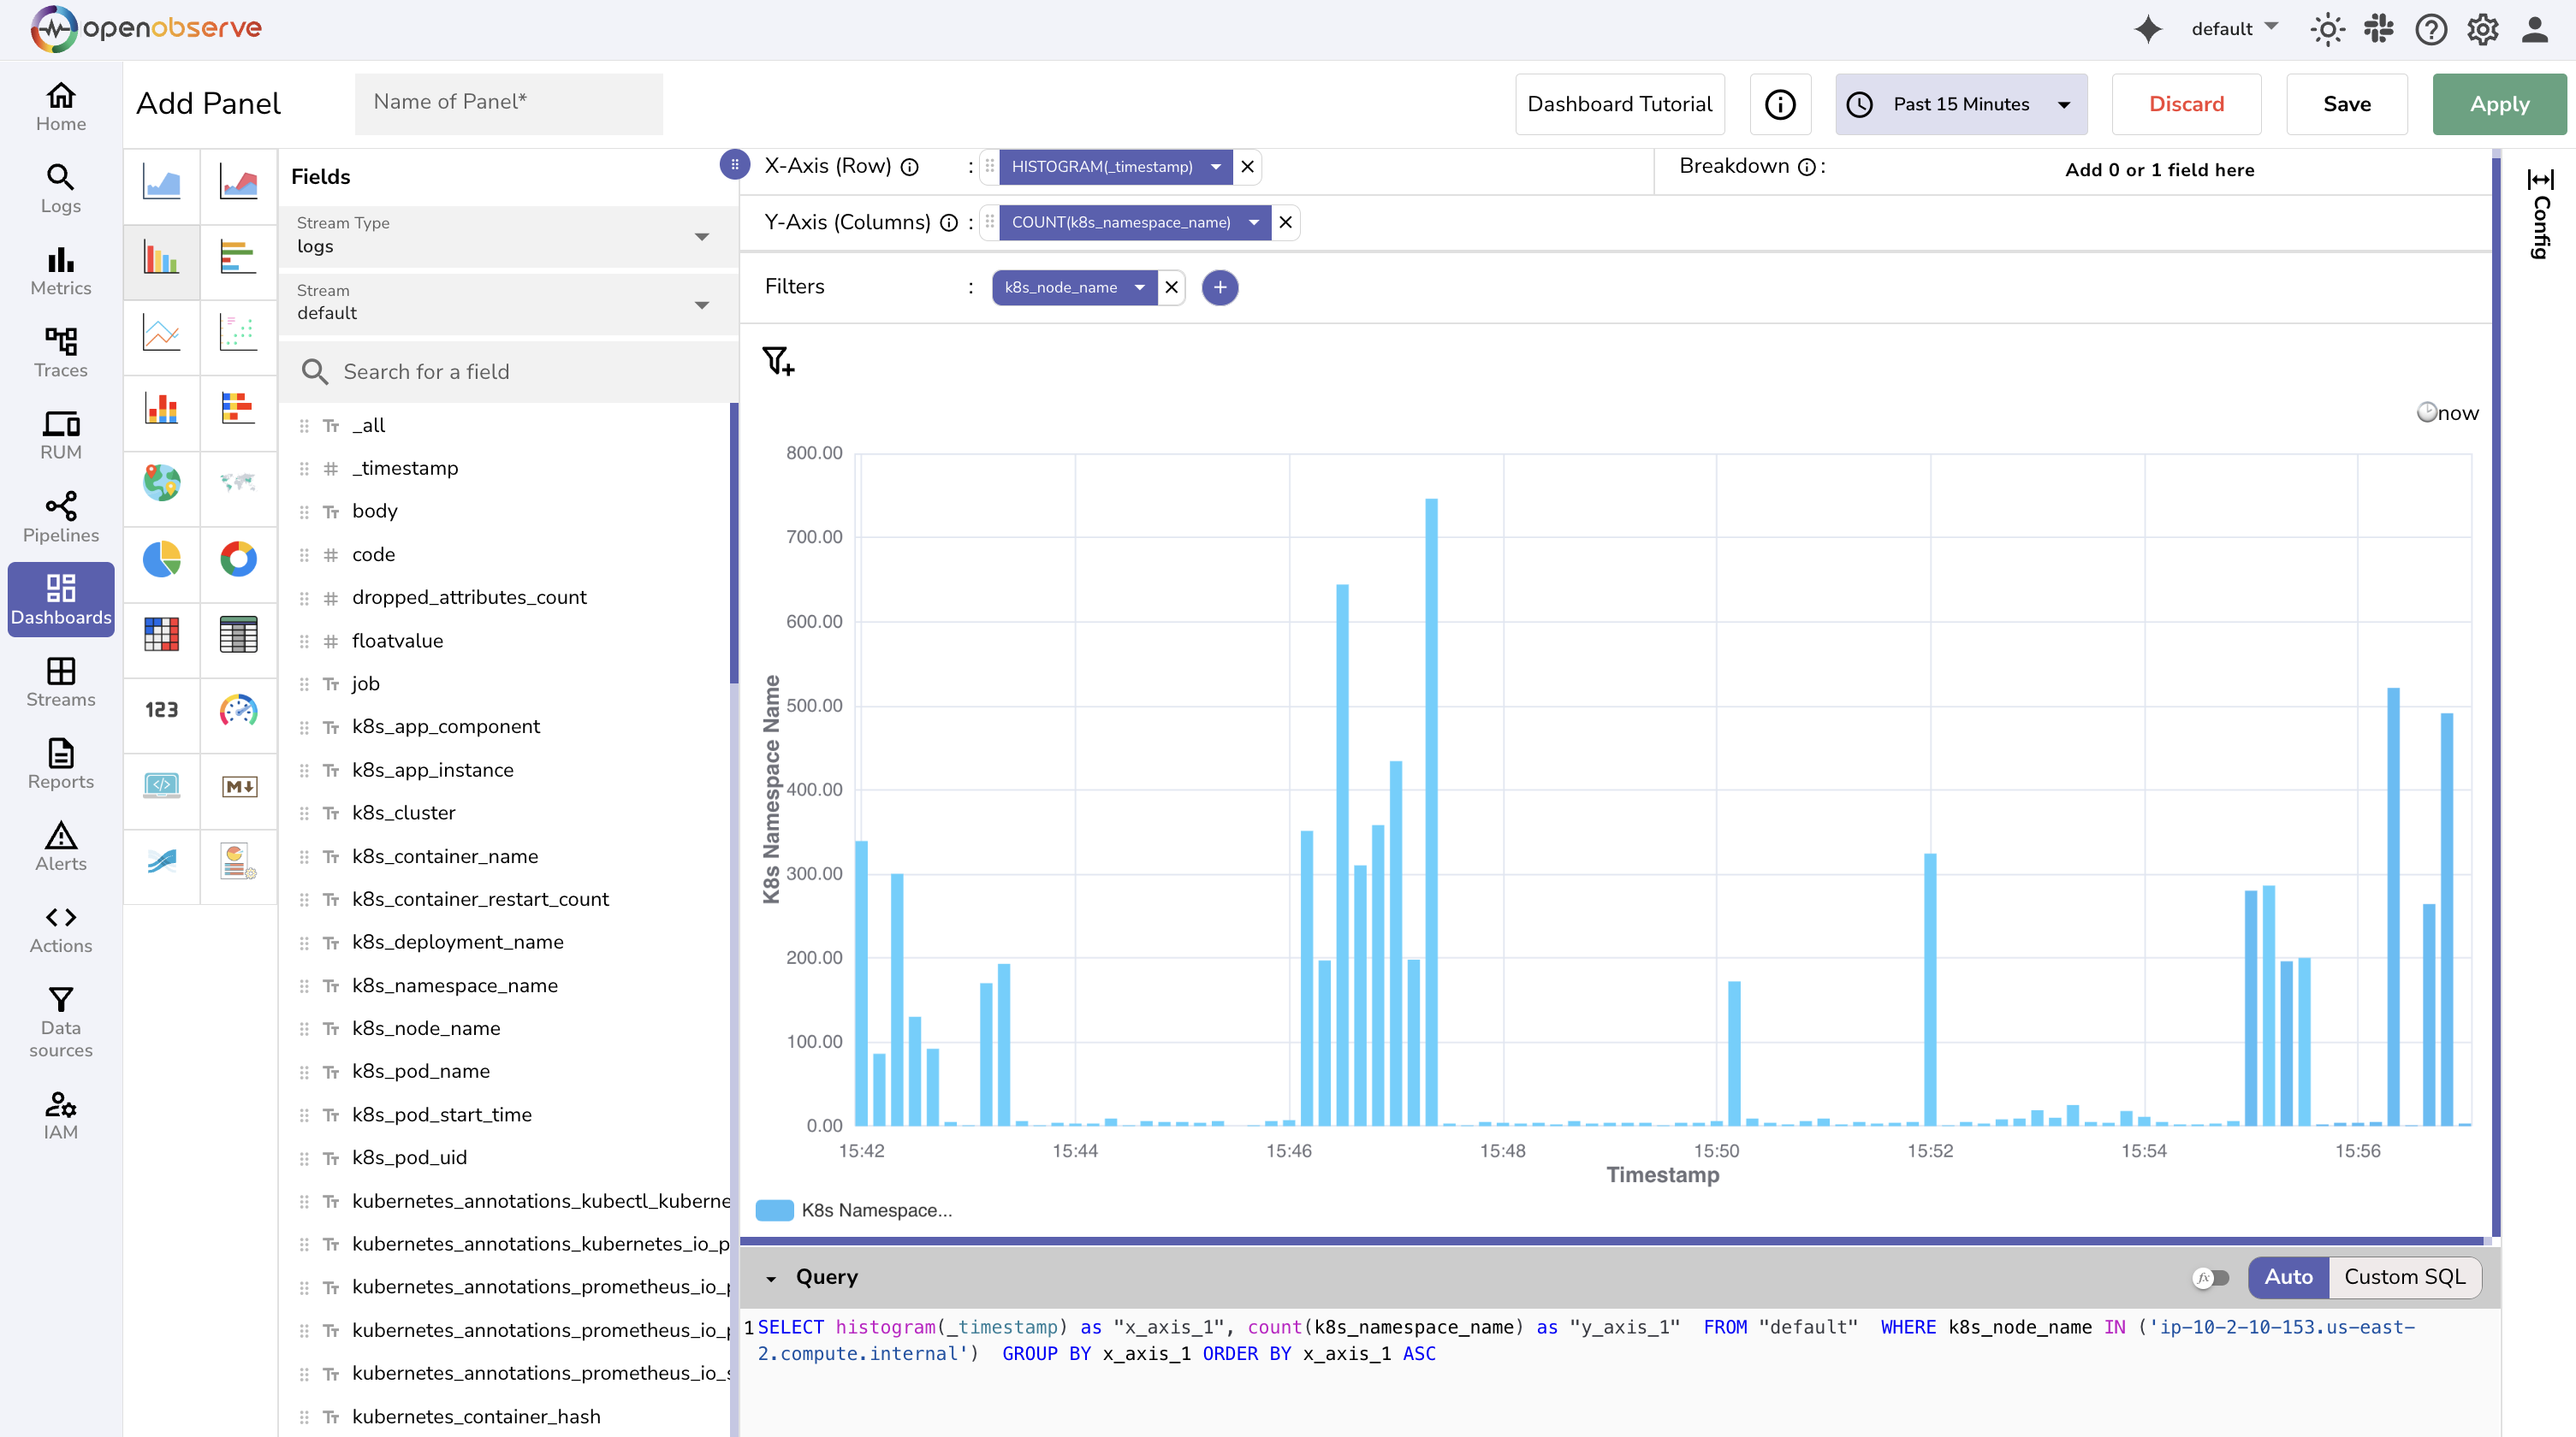Select the pie chart icon
Viewport: 2576px width, 1437px height.
[x=161, y=559]
